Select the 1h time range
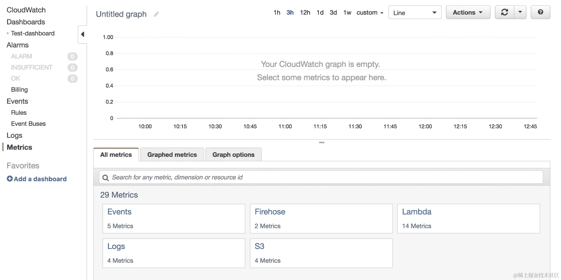 pos(277,13)
